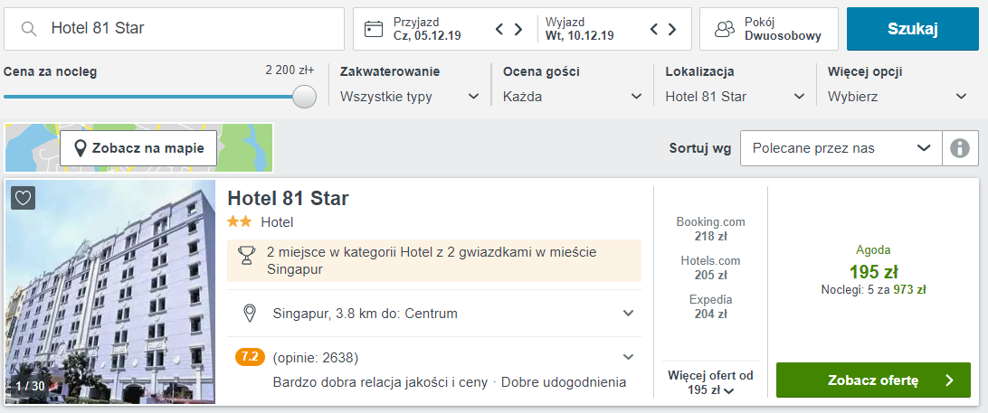This screenshot has height=413, width=988.
Task: Click the sorting info icon
Action: (960, 148)
